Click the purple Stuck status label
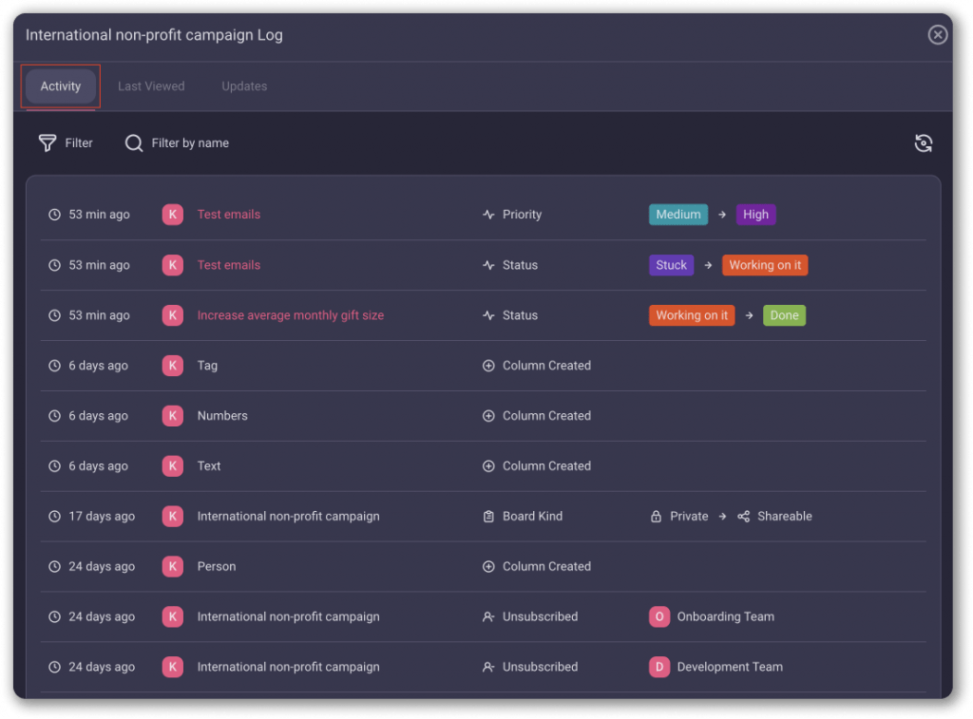 671,265
